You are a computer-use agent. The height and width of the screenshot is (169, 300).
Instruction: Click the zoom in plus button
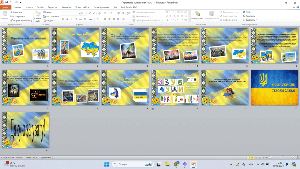point(293,157)
